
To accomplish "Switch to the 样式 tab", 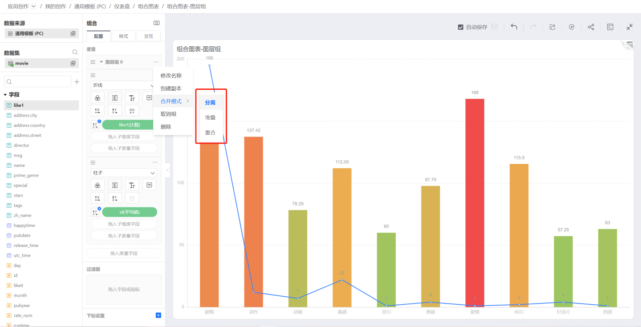I will 123,36.
